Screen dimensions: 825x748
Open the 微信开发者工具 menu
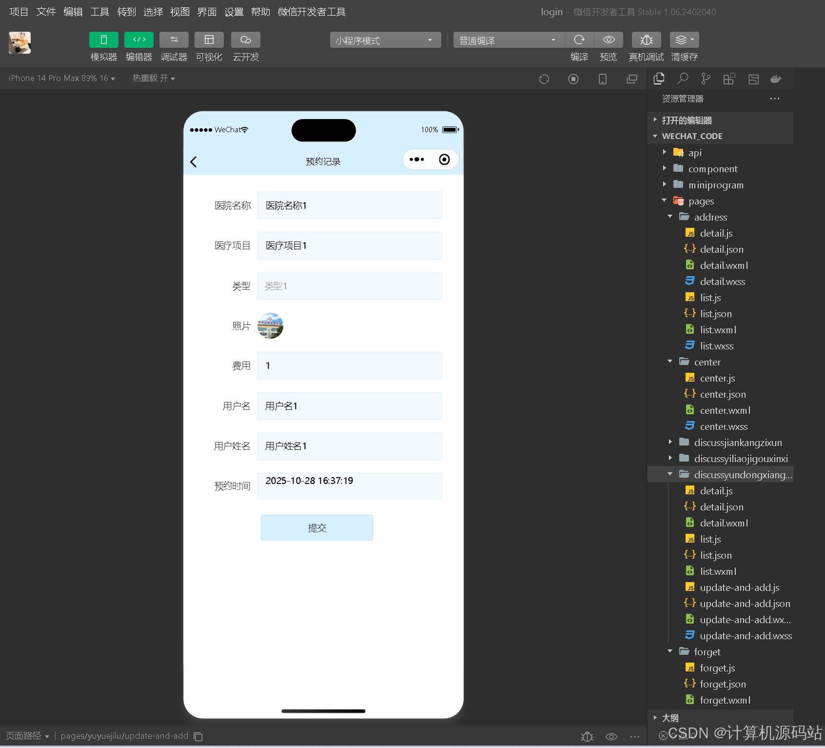[x=312, y=12]
